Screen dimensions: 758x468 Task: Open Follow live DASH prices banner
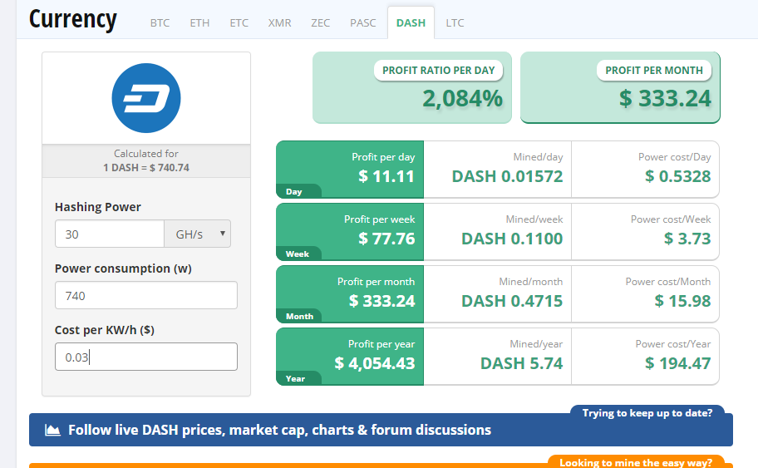pyautogui.click(x=381, y=430)
